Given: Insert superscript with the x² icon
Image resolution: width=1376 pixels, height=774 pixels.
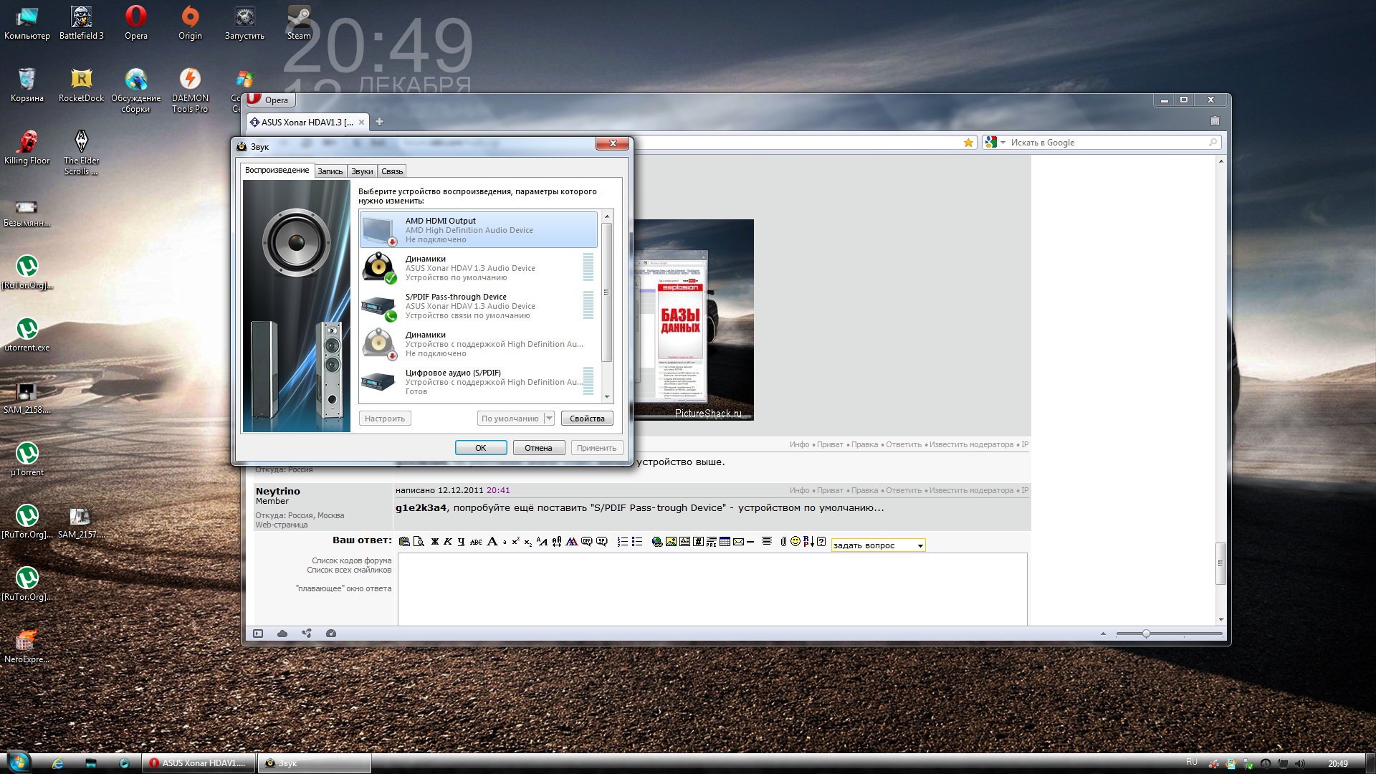Looking at the screenshot, I should click(515, 541).
